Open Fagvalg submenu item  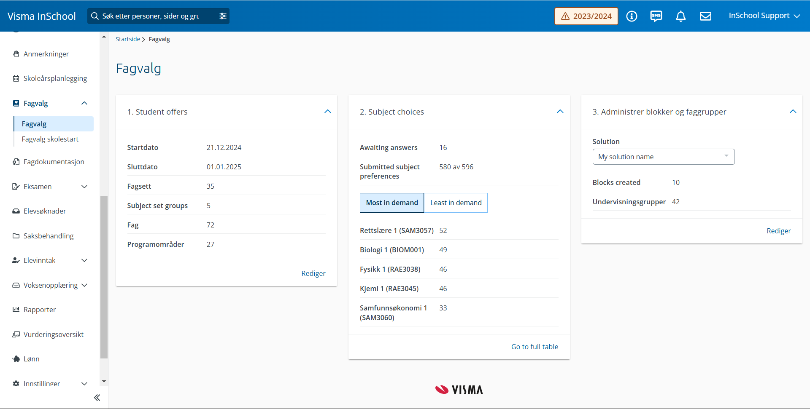click(x=54, y=124)
